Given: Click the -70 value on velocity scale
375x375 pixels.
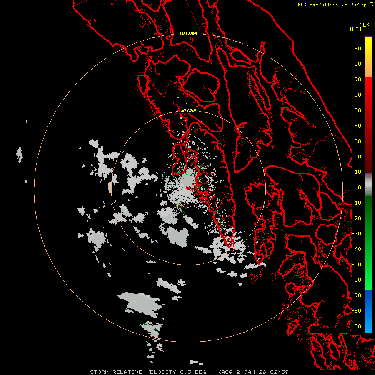Looking at the screenshot, I should pyautogui.click(x=356, y=295).
